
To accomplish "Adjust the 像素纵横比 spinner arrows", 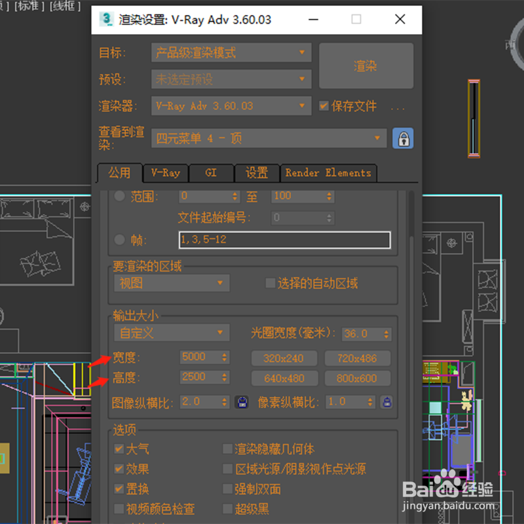I will click(x=370, y=402).
